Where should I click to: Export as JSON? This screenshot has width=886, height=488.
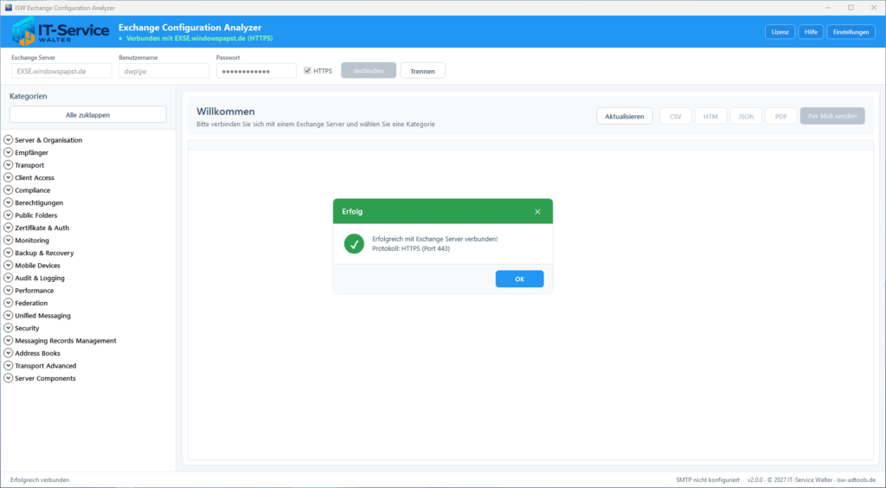[746, 116]
